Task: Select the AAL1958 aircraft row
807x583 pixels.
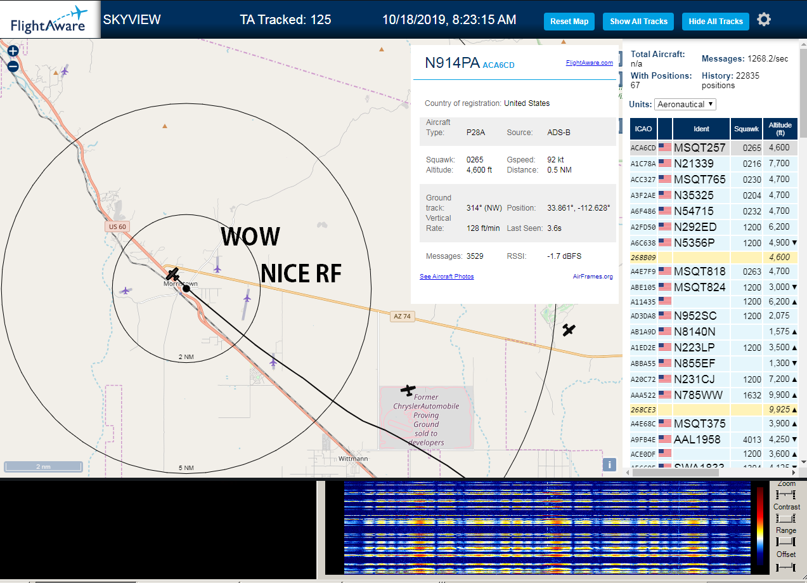Action: [714, 440]
